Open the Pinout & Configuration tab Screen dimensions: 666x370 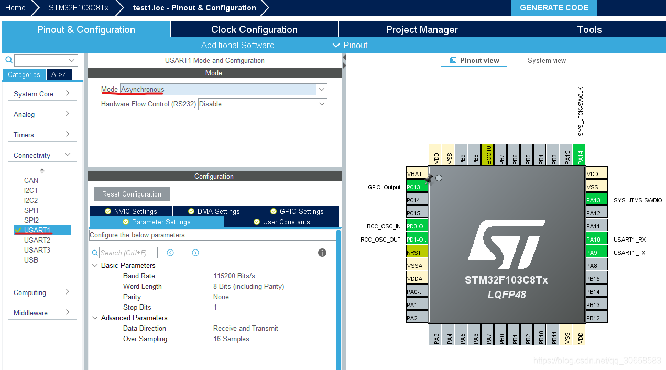click(x=86, y=29)
